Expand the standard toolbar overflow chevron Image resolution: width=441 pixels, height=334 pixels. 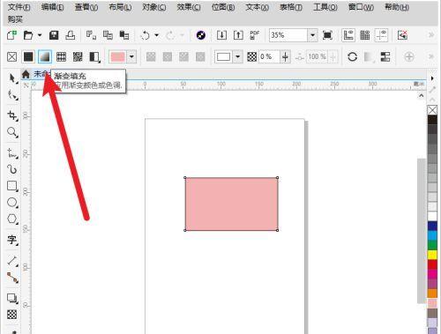431,35
